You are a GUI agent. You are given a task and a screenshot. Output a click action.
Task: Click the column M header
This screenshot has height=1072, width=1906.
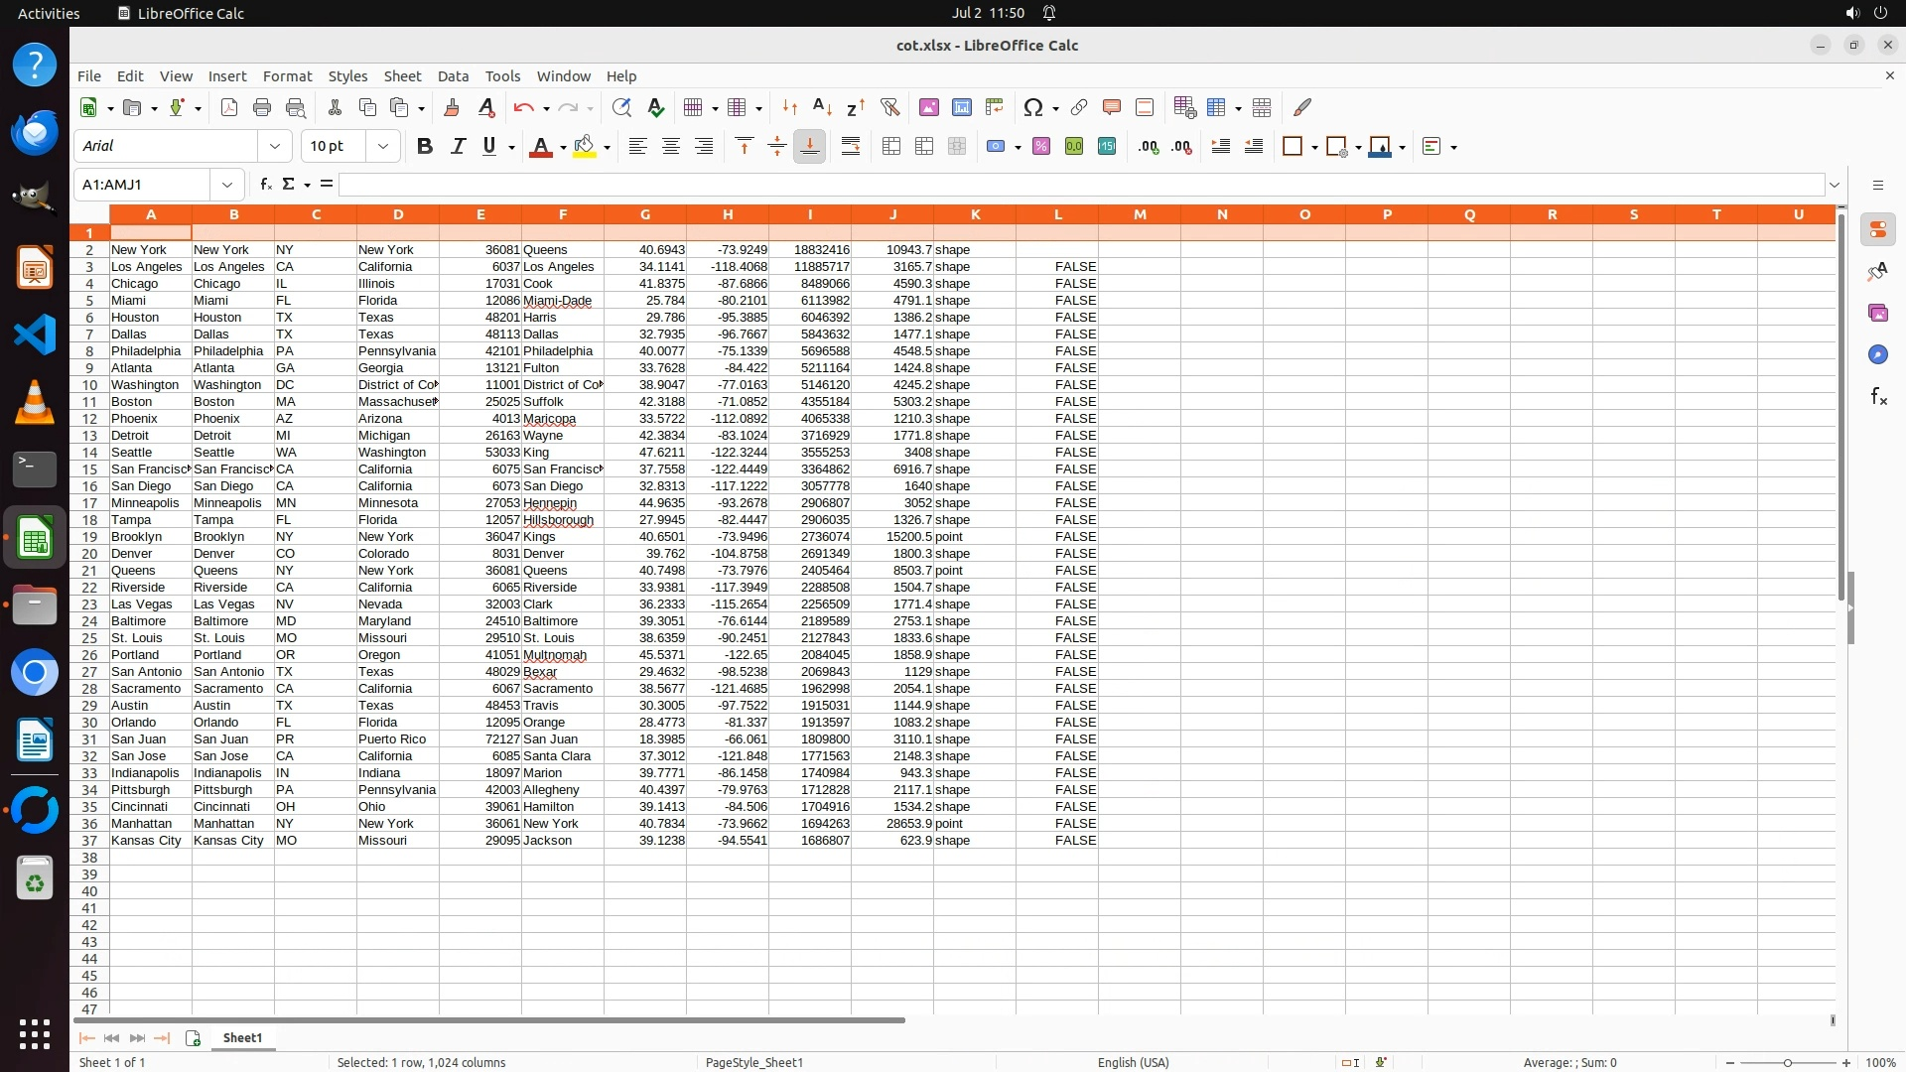(1140, 214)
